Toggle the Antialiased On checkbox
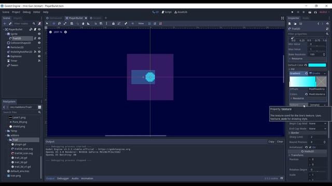332x186 pixels. 310,147
